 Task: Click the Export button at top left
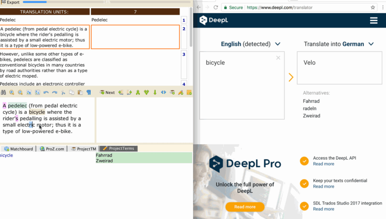tap(10, 2)
